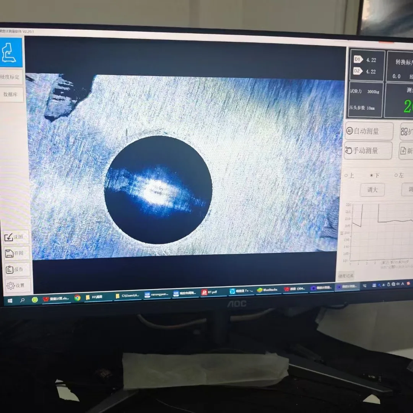Click the 调大 enlarge button
The image size is (413, 413).
(372, 190)
